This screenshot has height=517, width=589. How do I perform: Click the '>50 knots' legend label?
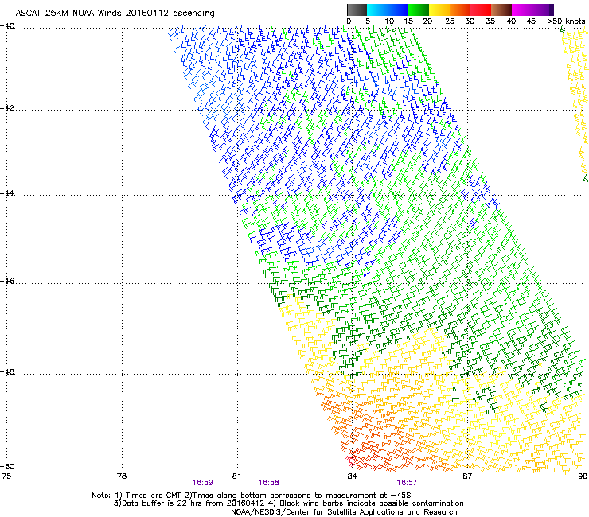pos(566,21)
